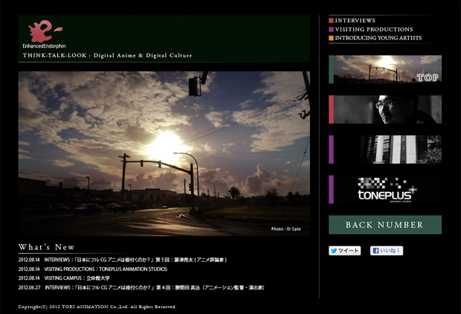Click the Twitter tweet button
The height and width of the screenshot is (314, 461).
pyautogui.click(x=344, y=251)
